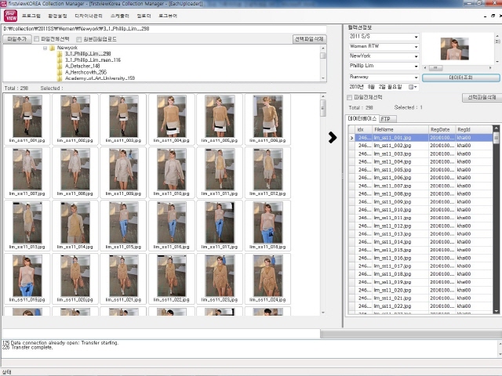
Task: Select the Academy_of_Art_University_159 folder
Action: pos(100,78)
